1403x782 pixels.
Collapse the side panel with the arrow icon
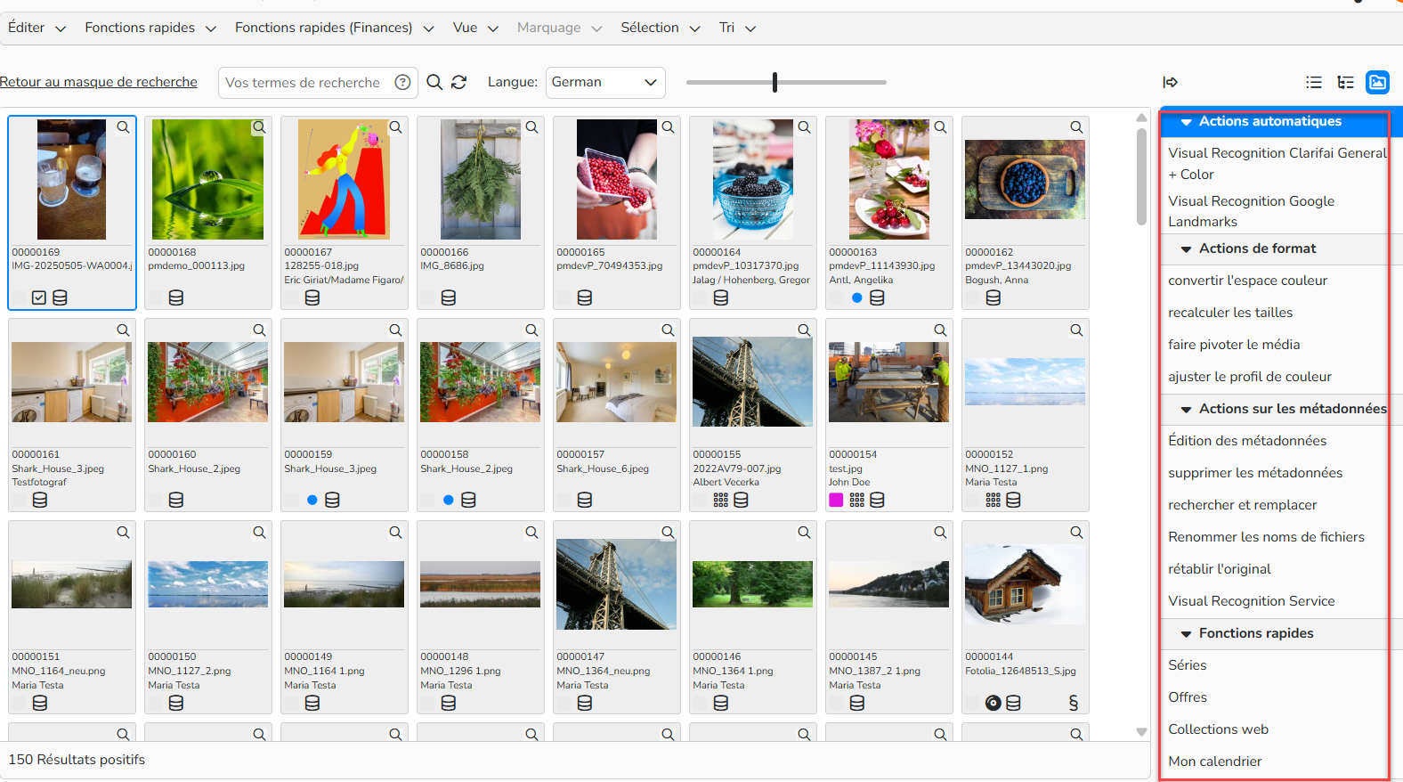(x=1171, y=82)
